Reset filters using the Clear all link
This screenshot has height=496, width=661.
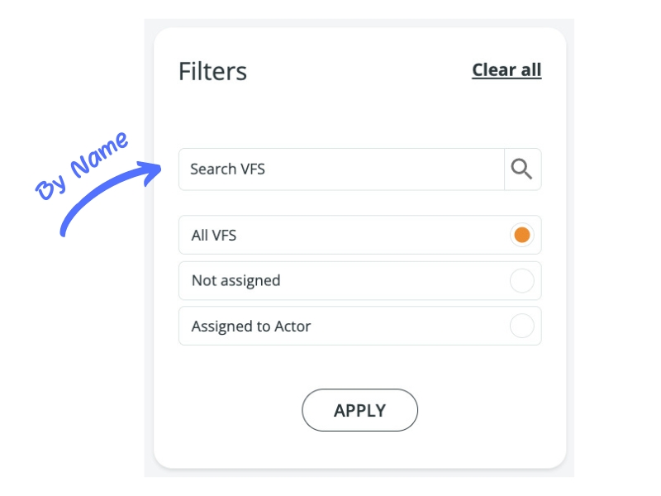pyautogui.click(x=506, y=70)
